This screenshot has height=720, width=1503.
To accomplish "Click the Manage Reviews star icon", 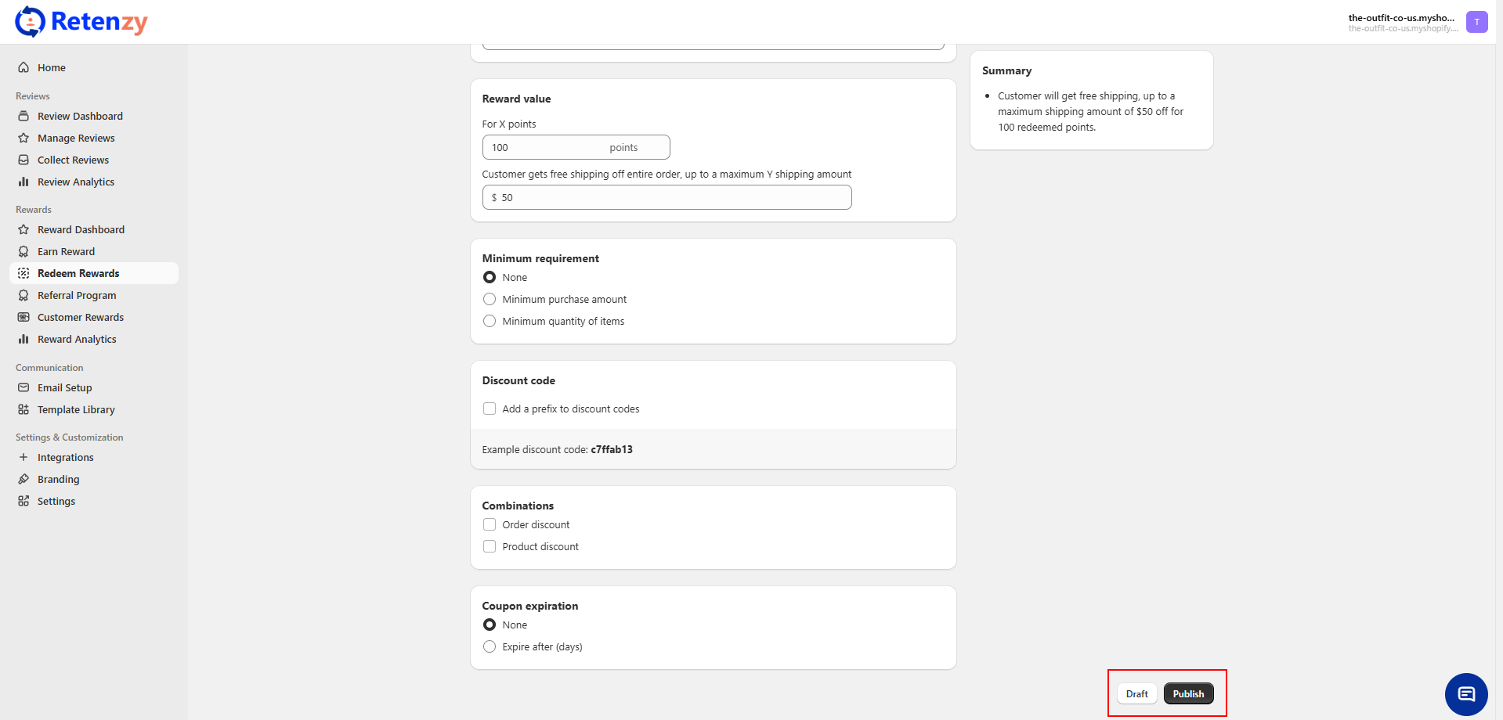I will [23, 138].
